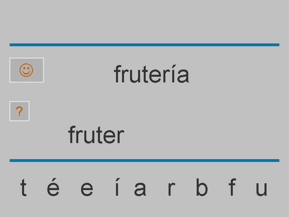Select the letter a tile
The image size is (289, 217).
point(140,188)
